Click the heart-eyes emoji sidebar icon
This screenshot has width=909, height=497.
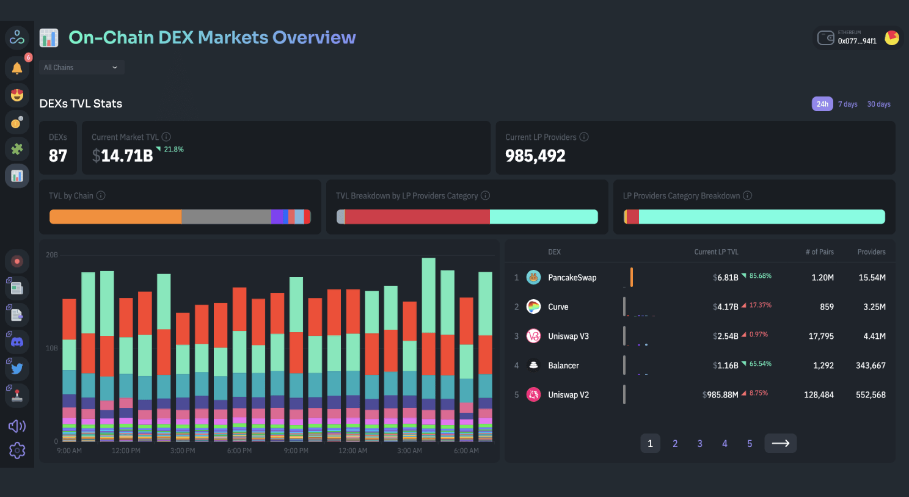[x=17, y=95]
